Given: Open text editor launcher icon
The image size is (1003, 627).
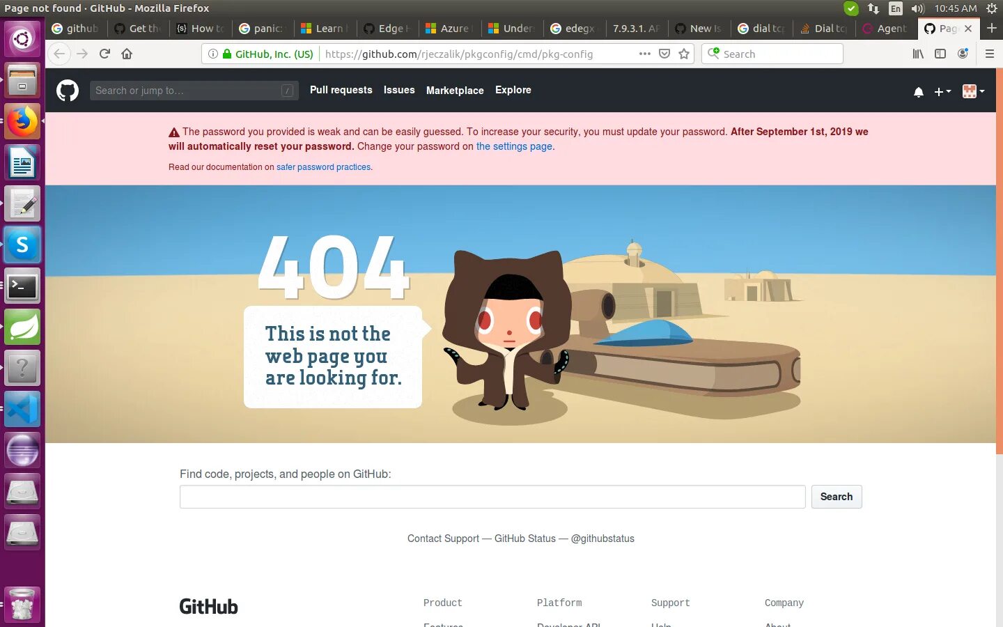Looking at the screenshot, I should pyautogui.click(x=22, y=204).
